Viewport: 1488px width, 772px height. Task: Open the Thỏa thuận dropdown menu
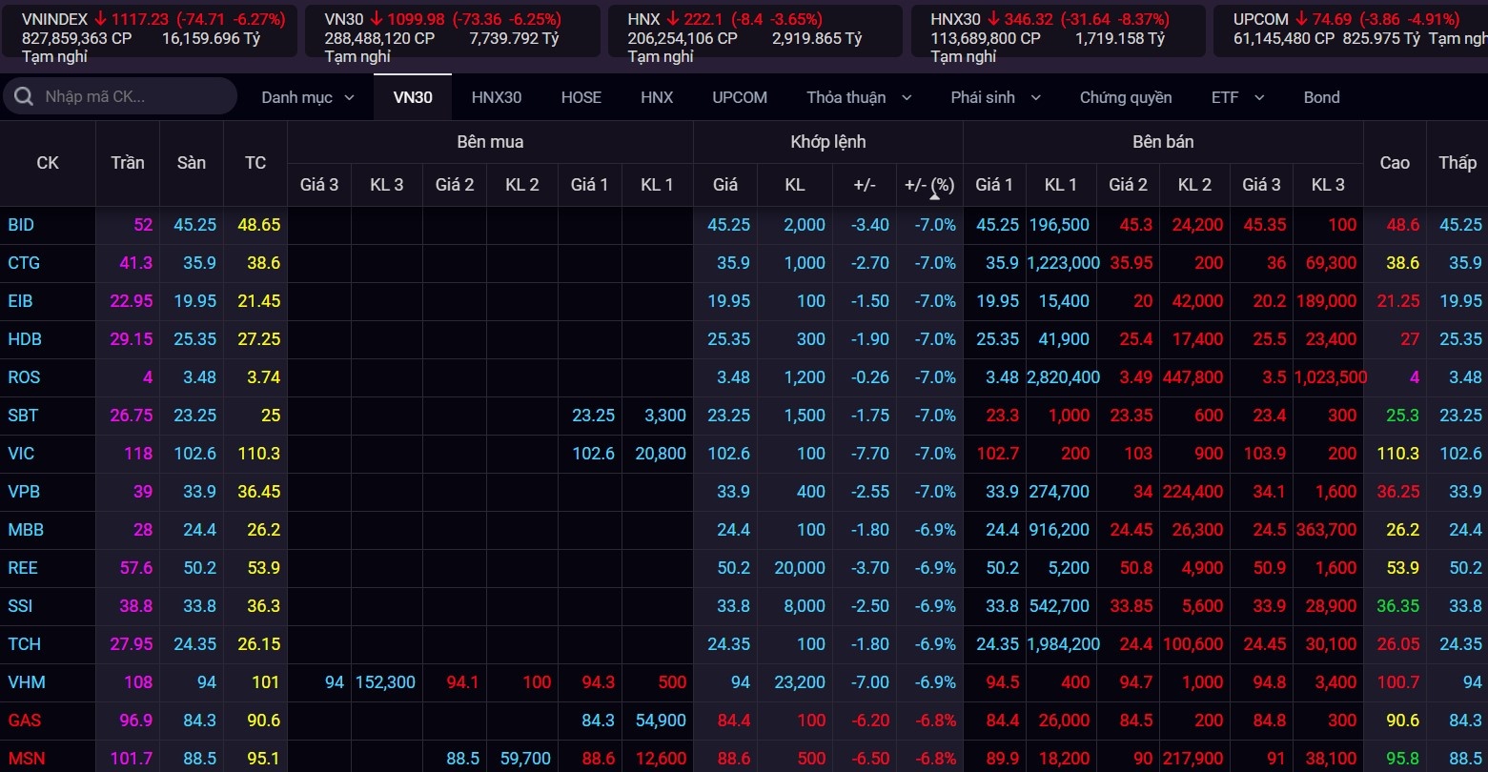[x=907, y=97]
